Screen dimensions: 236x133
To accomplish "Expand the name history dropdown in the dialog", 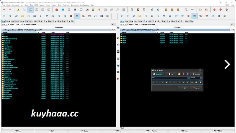I will (x=188, y=78).
